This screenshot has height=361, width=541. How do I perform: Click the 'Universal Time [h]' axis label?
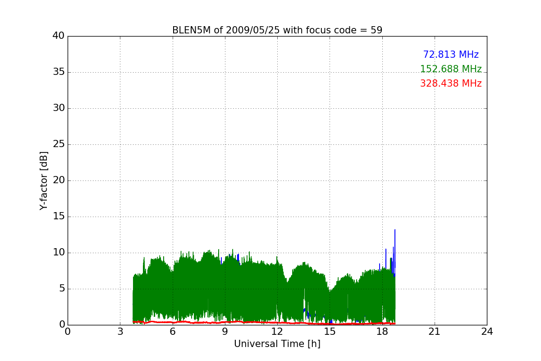[277, 344]
